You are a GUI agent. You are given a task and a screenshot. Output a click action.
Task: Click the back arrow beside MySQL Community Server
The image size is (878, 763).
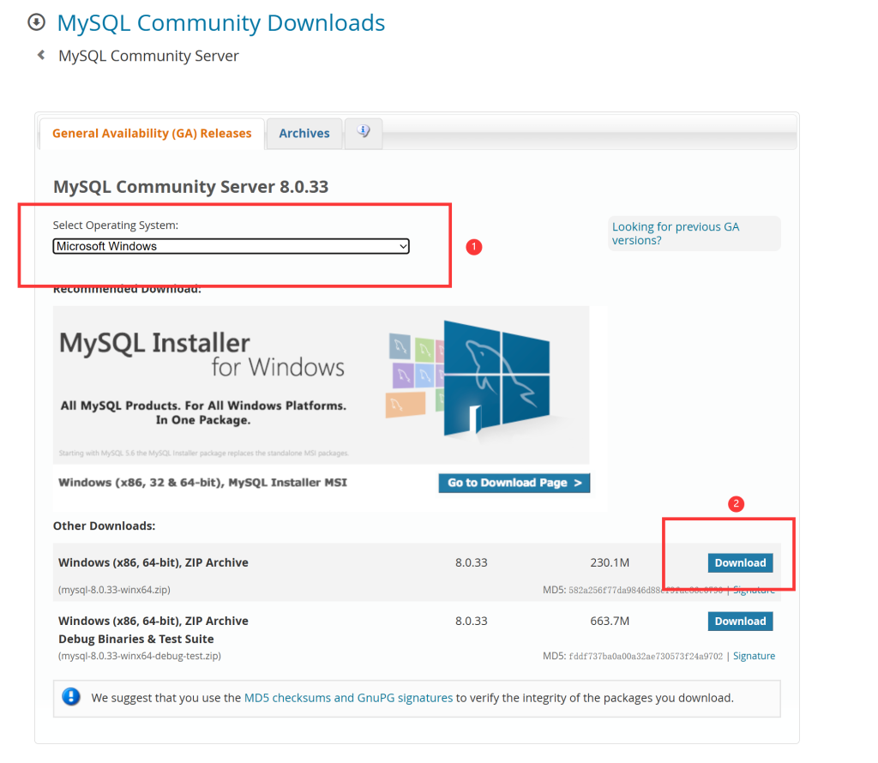[x=41, y=55]
